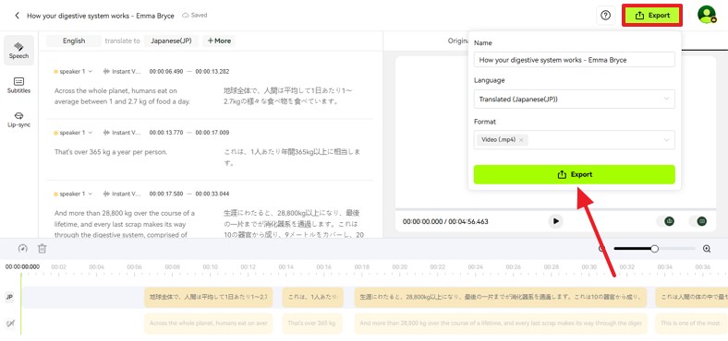728x341 pixels.
Task: Select the clip "Across the whole planet" in the timeline
Action: pyautogui.click(x=208, y=323)
